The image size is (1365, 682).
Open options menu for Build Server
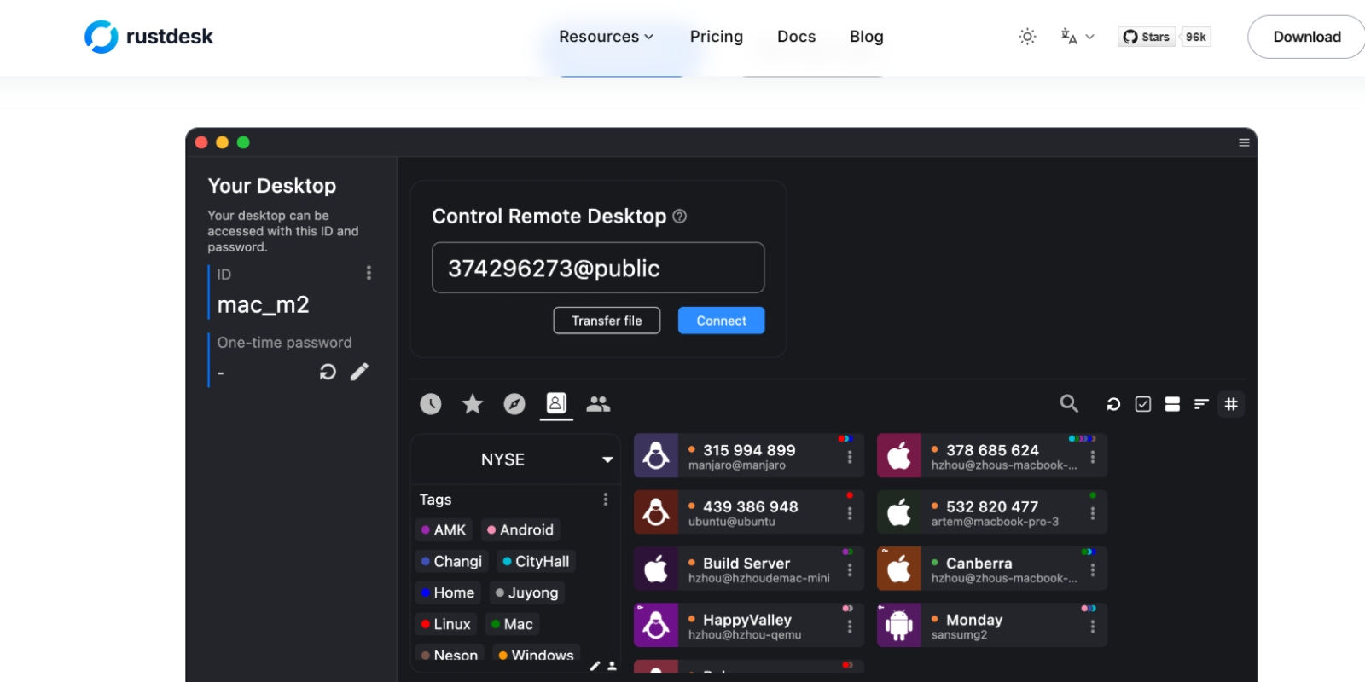850,570
